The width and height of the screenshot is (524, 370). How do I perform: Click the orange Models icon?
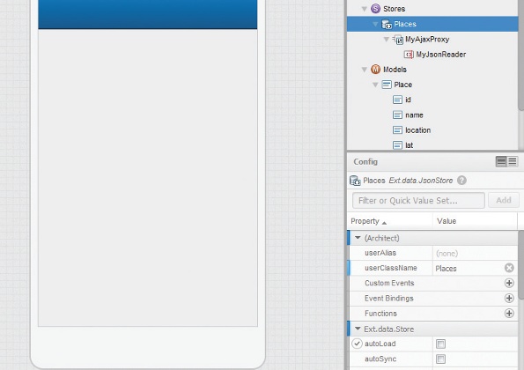375,70
